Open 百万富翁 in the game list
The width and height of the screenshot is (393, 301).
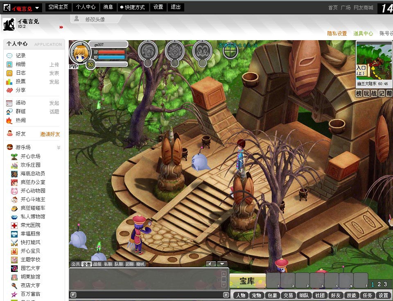click(x=30, y=294)
